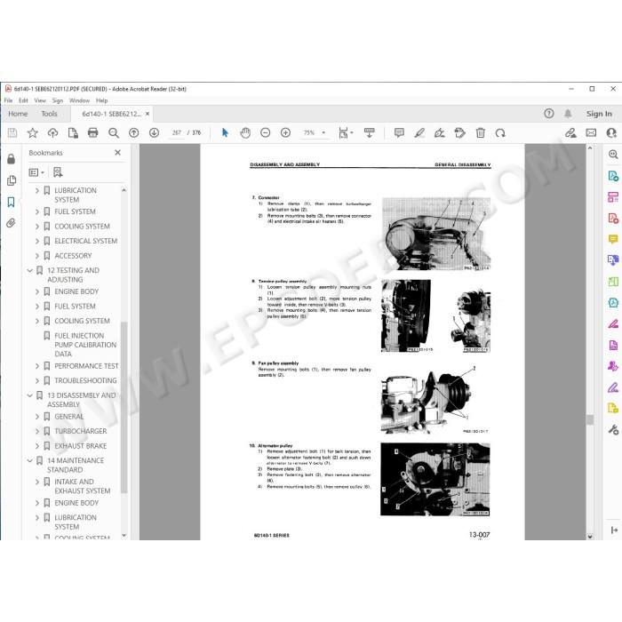Expand the TROUBLESHOOTING bookmark

point(37,381)
